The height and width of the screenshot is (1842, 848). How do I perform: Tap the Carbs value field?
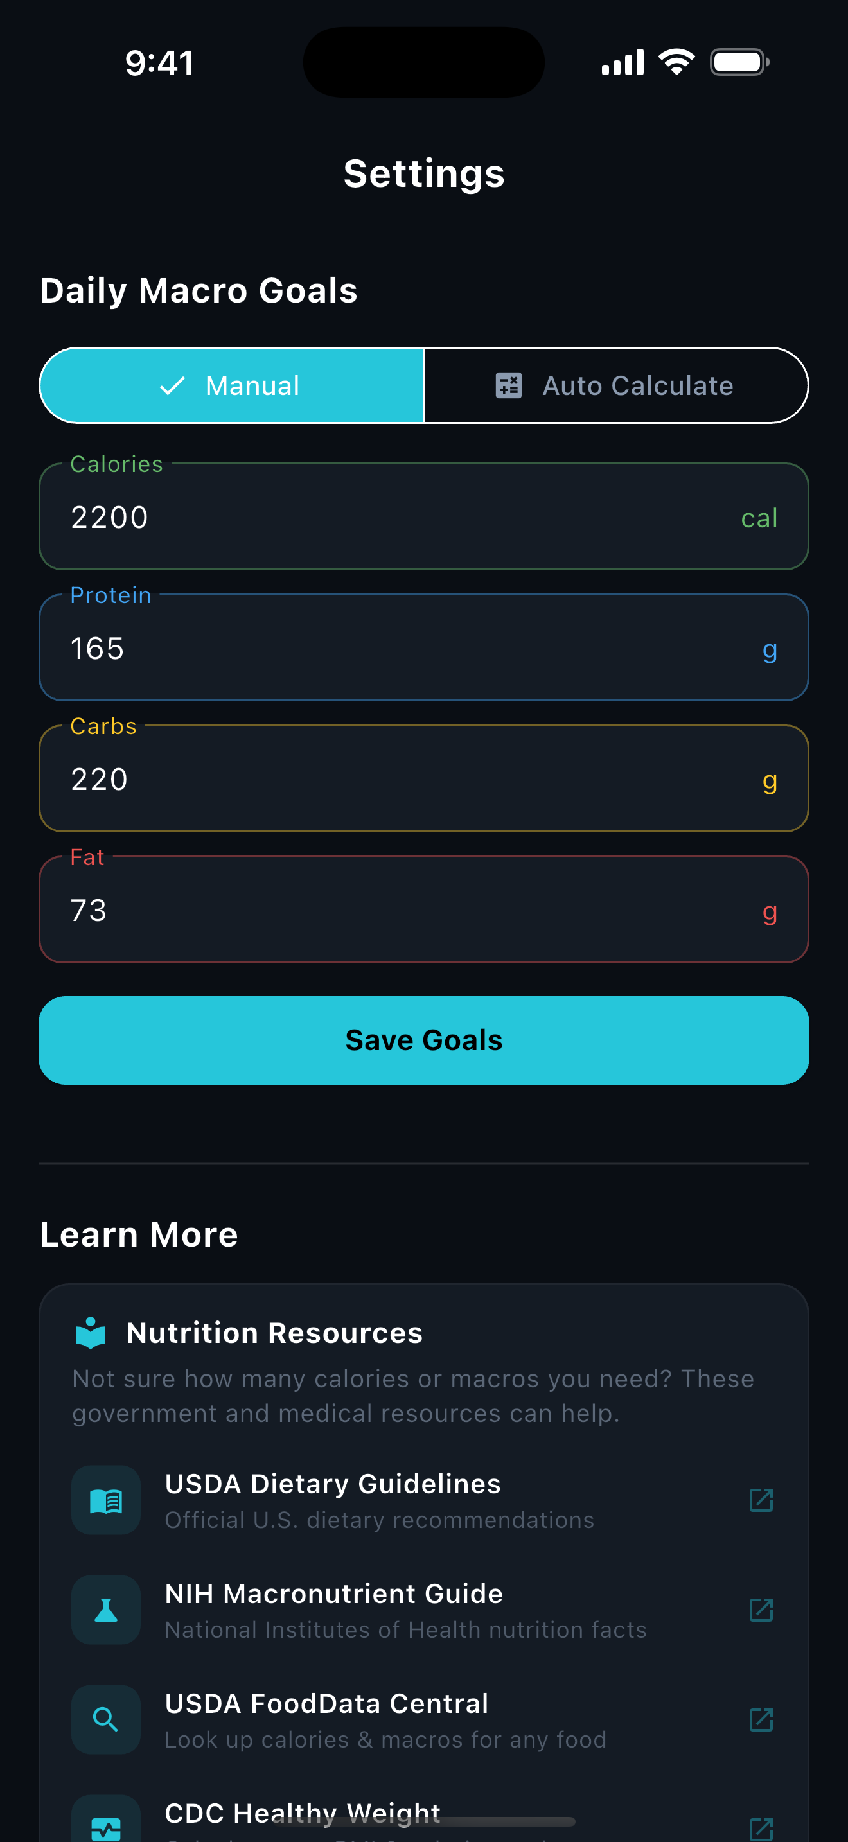tap(400, 780)
